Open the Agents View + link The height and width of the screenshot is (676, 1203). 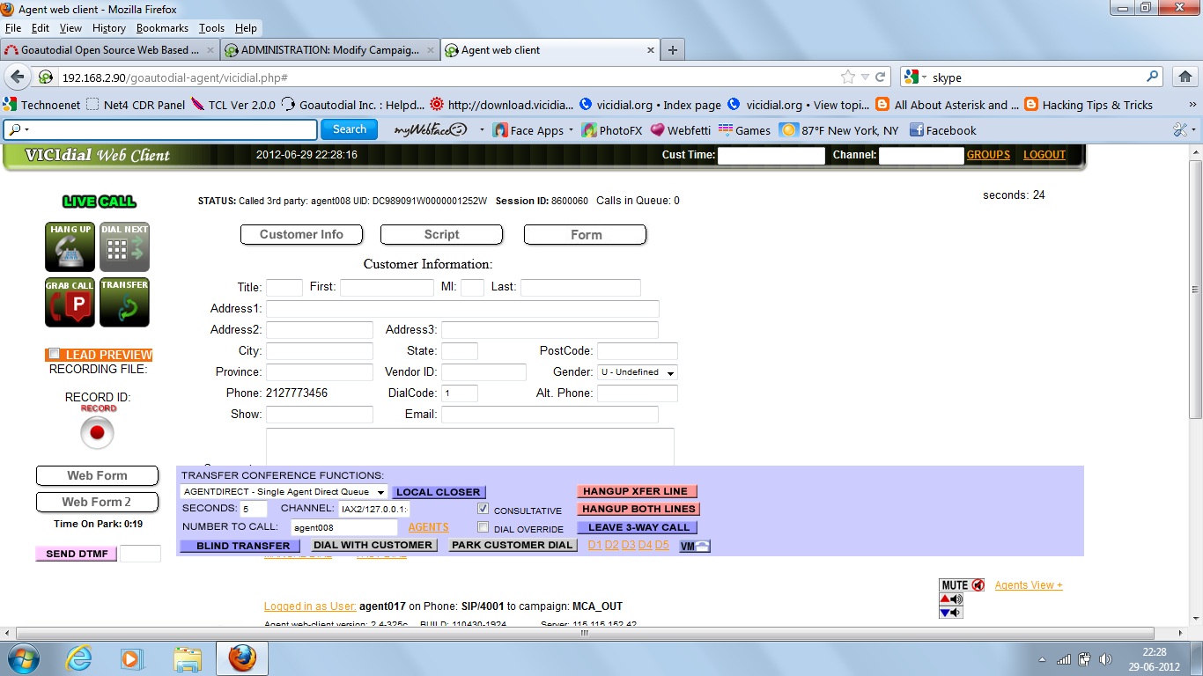coord(1029,585)
